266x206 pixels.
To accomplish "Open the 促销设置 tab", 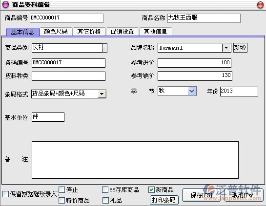I will point(122,32).
